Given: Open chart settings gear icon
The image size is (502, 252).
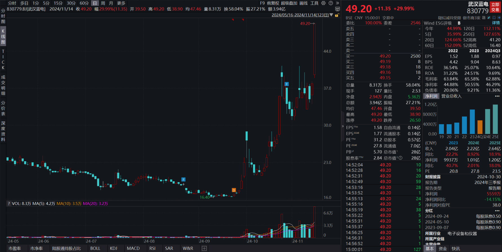Looking at the screenshot, I should pos(323,3).
